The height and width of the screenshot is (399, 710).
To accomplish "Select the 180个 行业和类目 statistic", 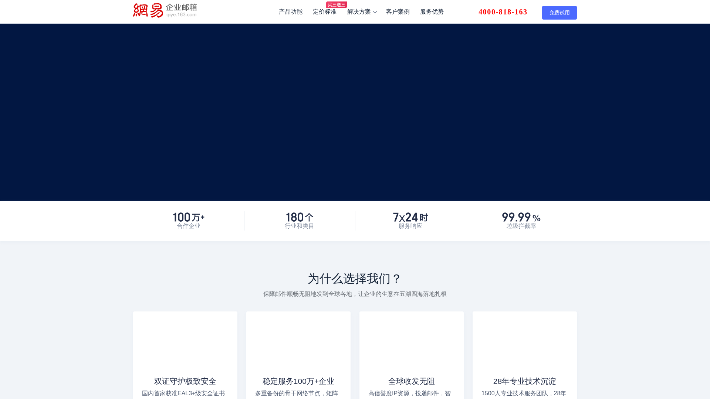I will pos(300,221).
